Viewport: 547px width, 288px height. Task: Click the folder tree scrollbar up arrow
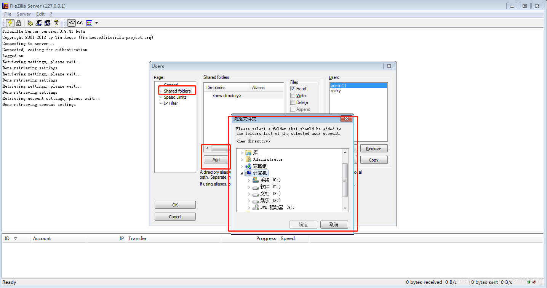(x=345, y=152)
